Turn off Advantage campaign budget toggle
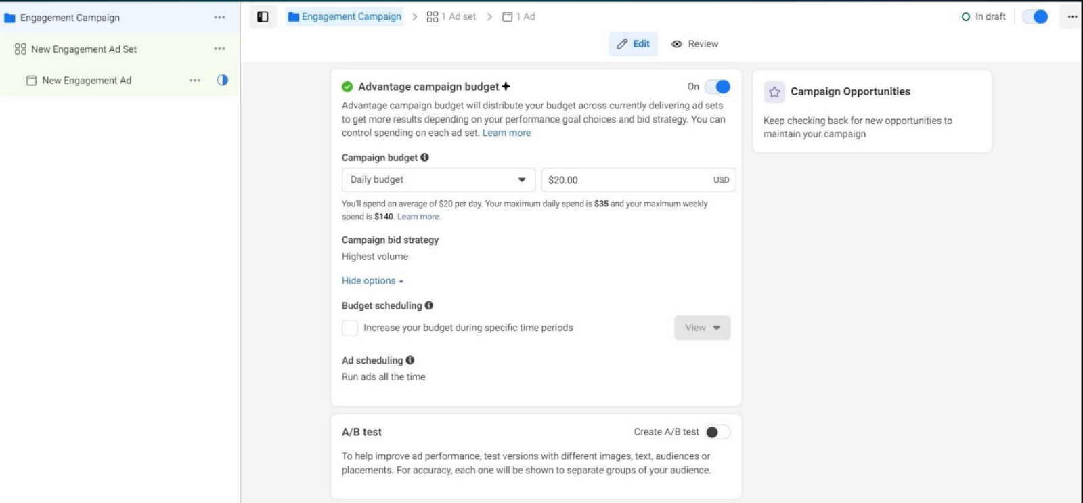1083x503 pixels. [717, 87]
